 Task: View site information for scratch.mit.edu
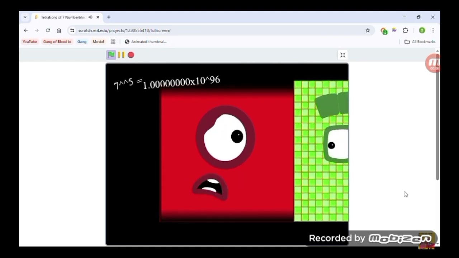click(72, 30)
